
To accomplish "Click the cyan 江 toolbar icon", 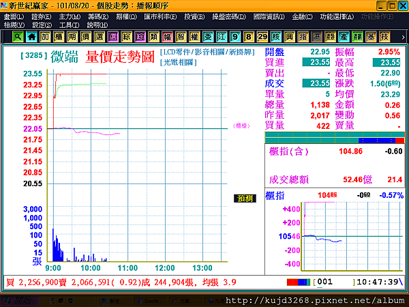I will coord(222,37).
